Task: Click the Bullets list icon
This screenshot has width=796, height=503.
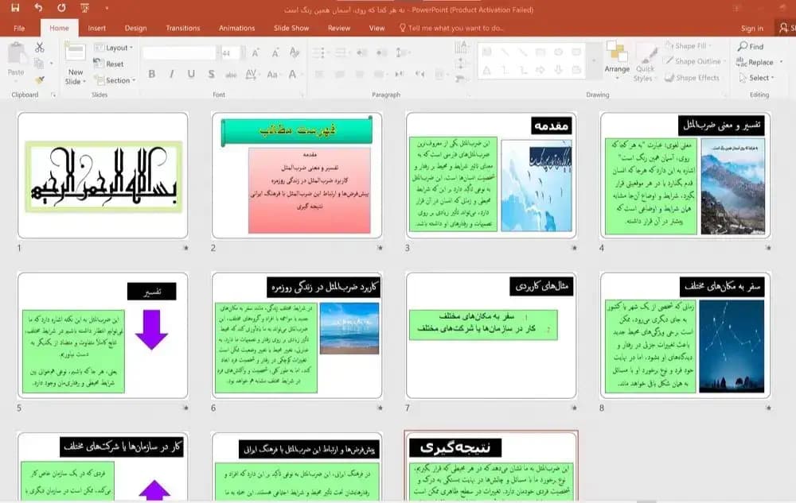Action: pyautogui.click(x=319, y=52)
